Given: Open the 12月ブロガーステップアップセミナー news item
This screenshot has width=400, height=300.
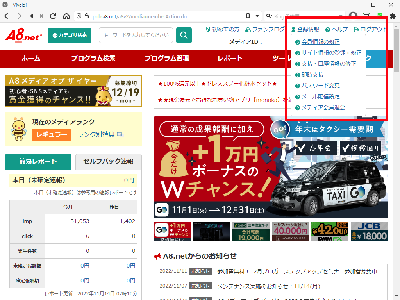Looking at the screenshot, I should 297,271.
